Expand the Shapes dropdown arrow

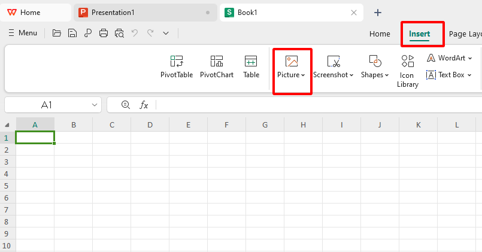click(x=387, y=75)
